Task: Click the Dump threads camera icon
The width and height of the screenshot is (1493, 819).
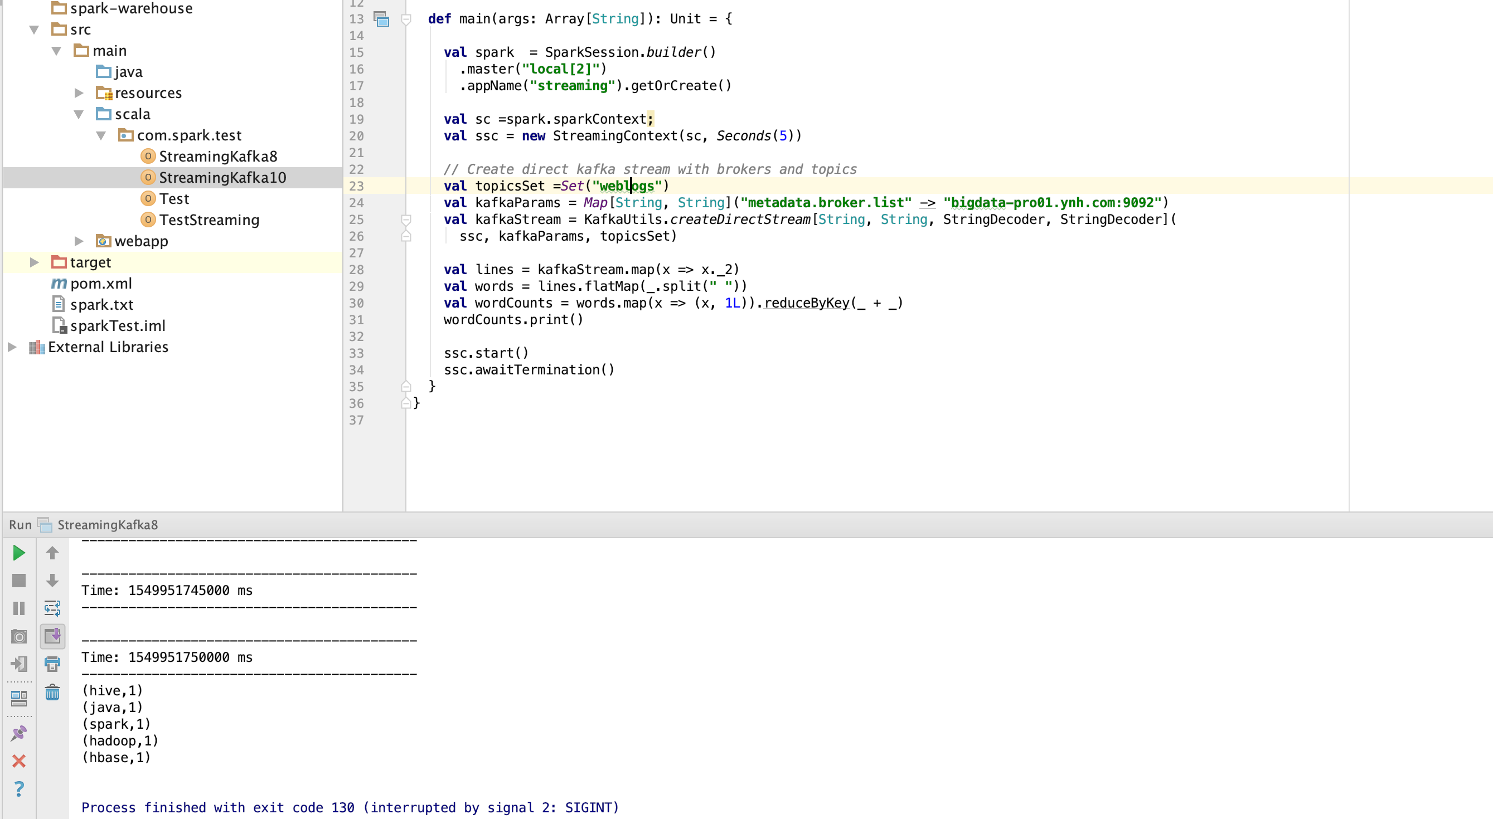Action: click(x=18, y=637)
